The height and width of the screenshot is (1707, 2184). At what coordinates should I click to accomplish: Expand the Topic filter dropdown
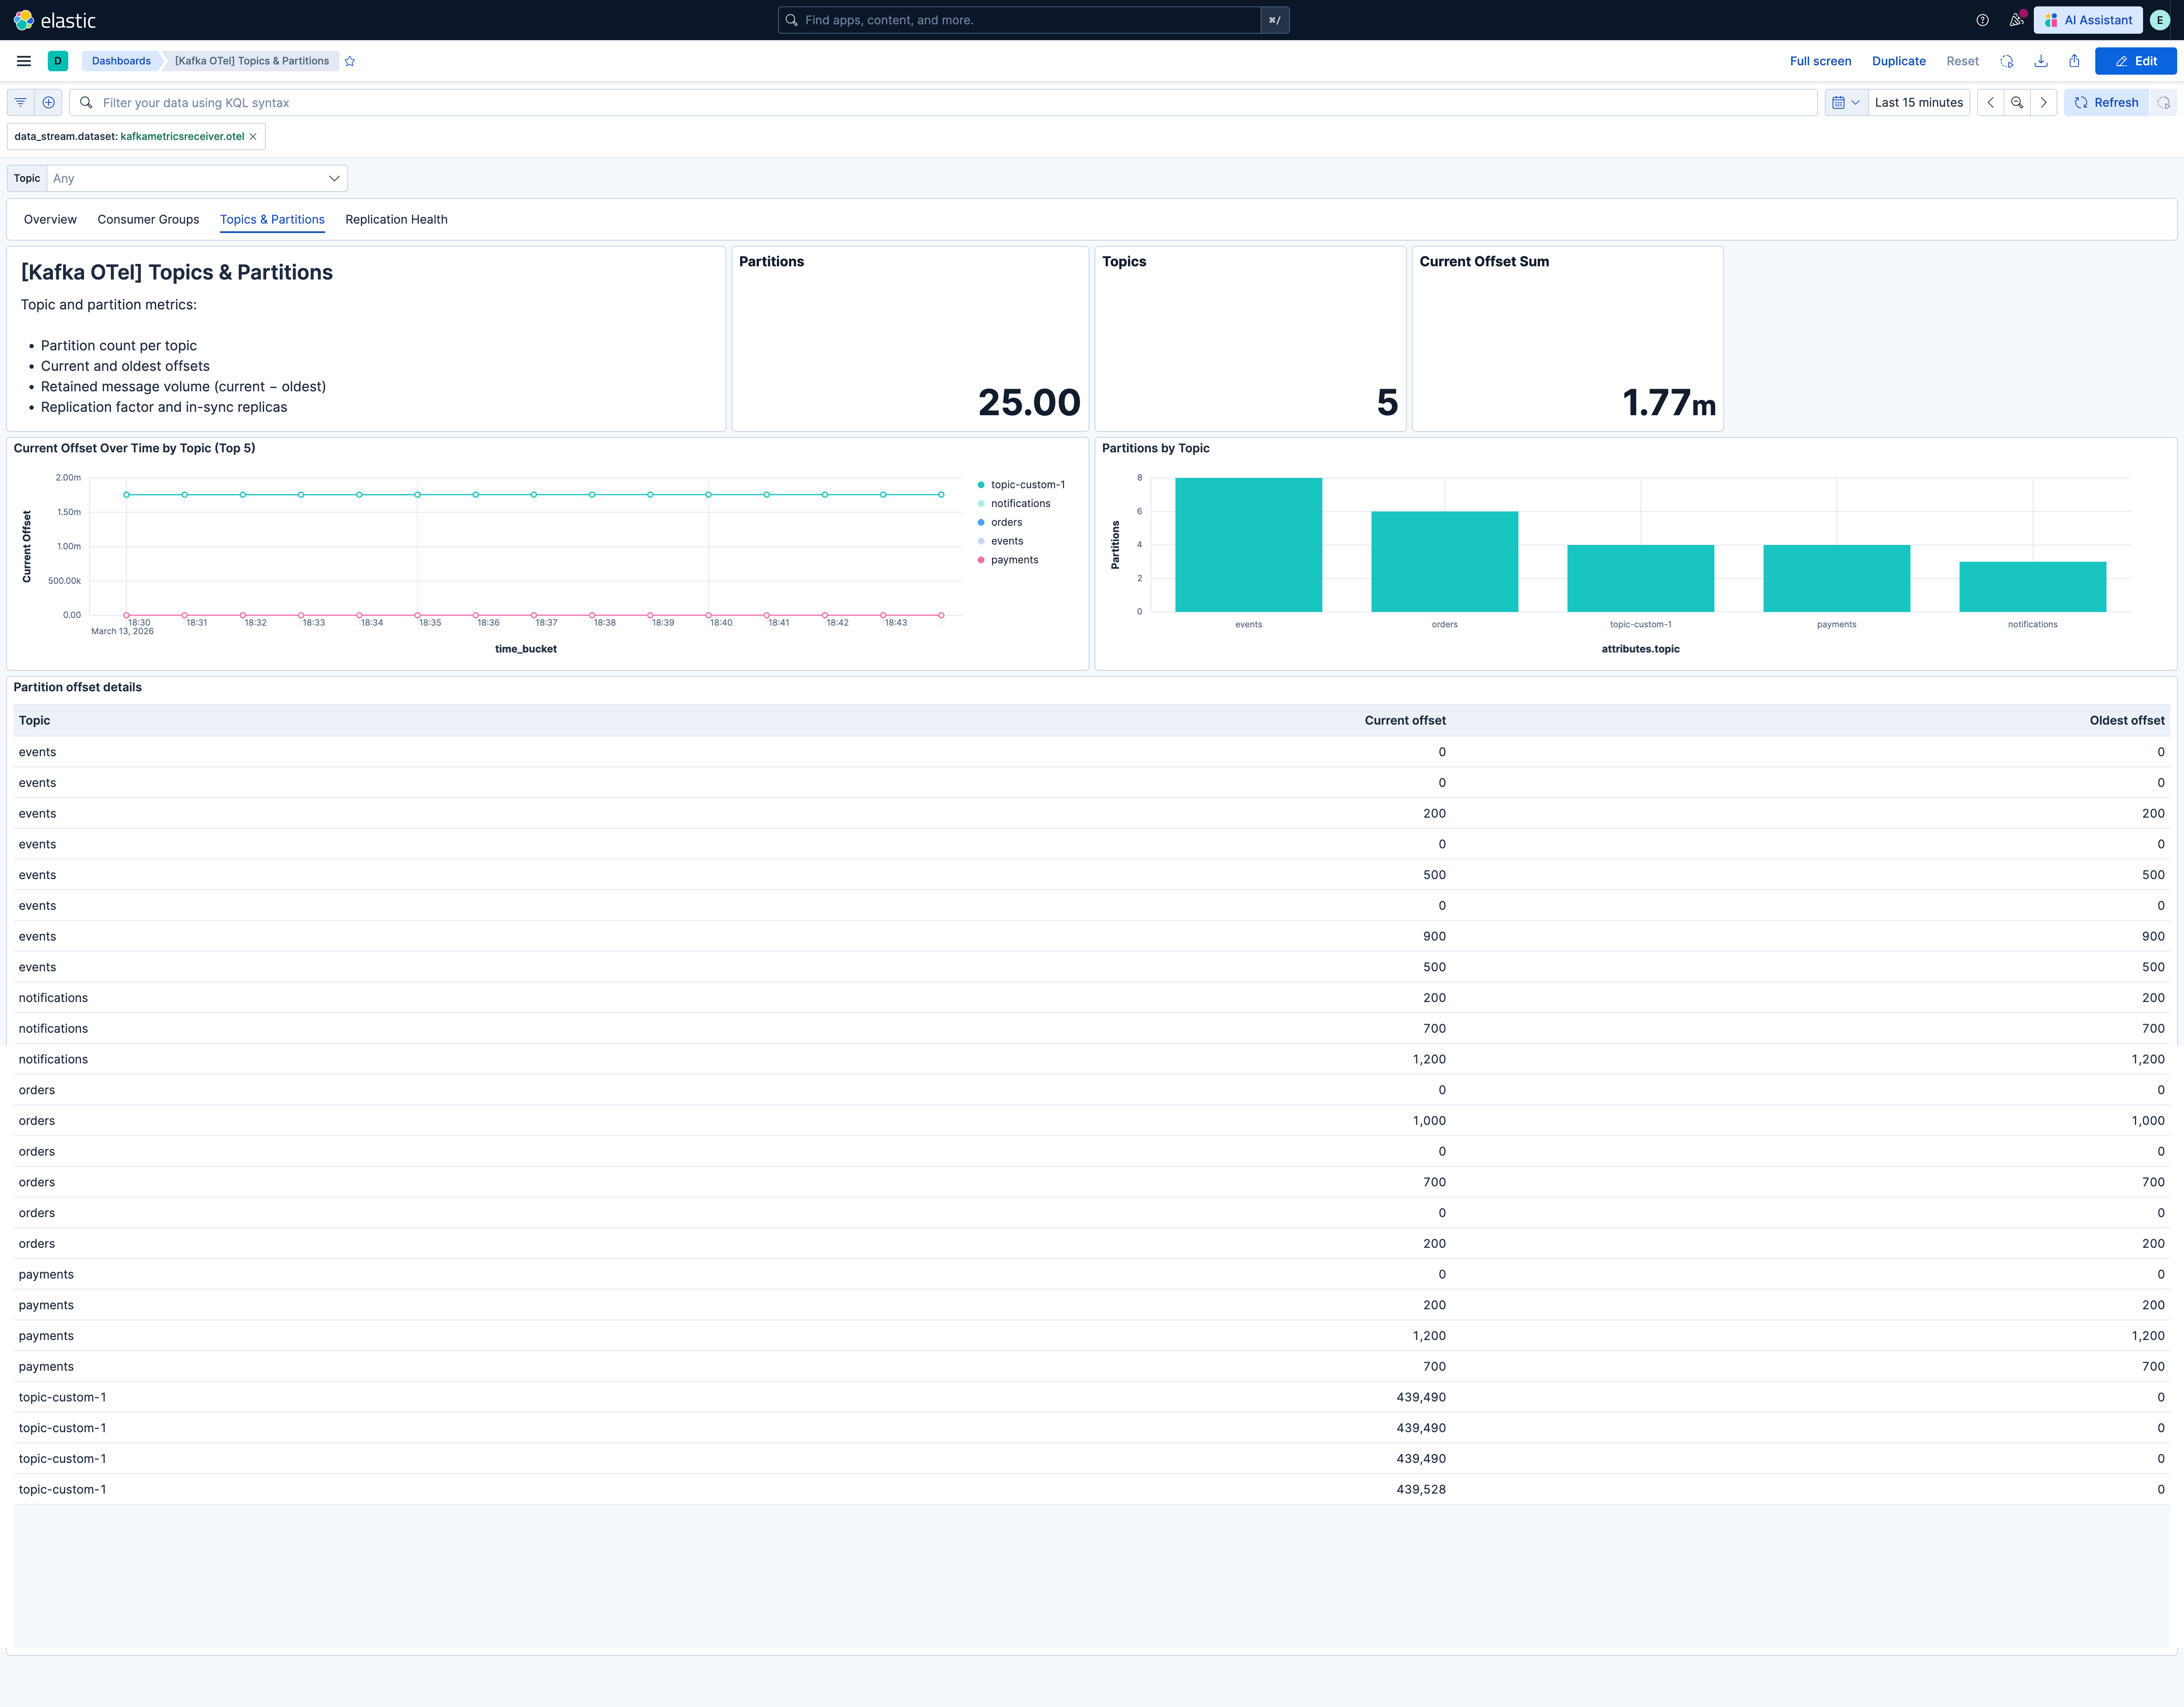pos(196,178)
